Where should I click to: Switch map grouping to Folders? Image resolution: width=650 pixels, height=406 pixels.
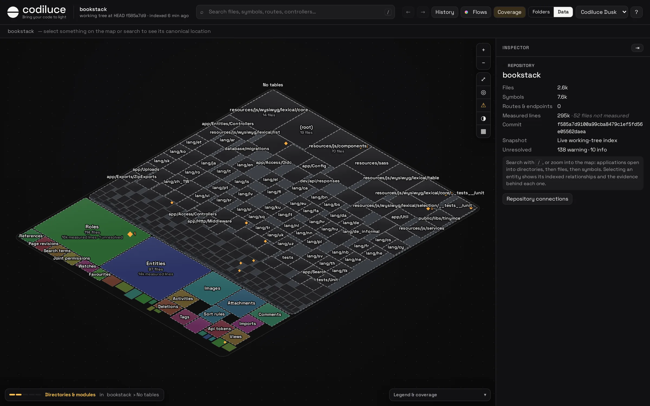541,12
